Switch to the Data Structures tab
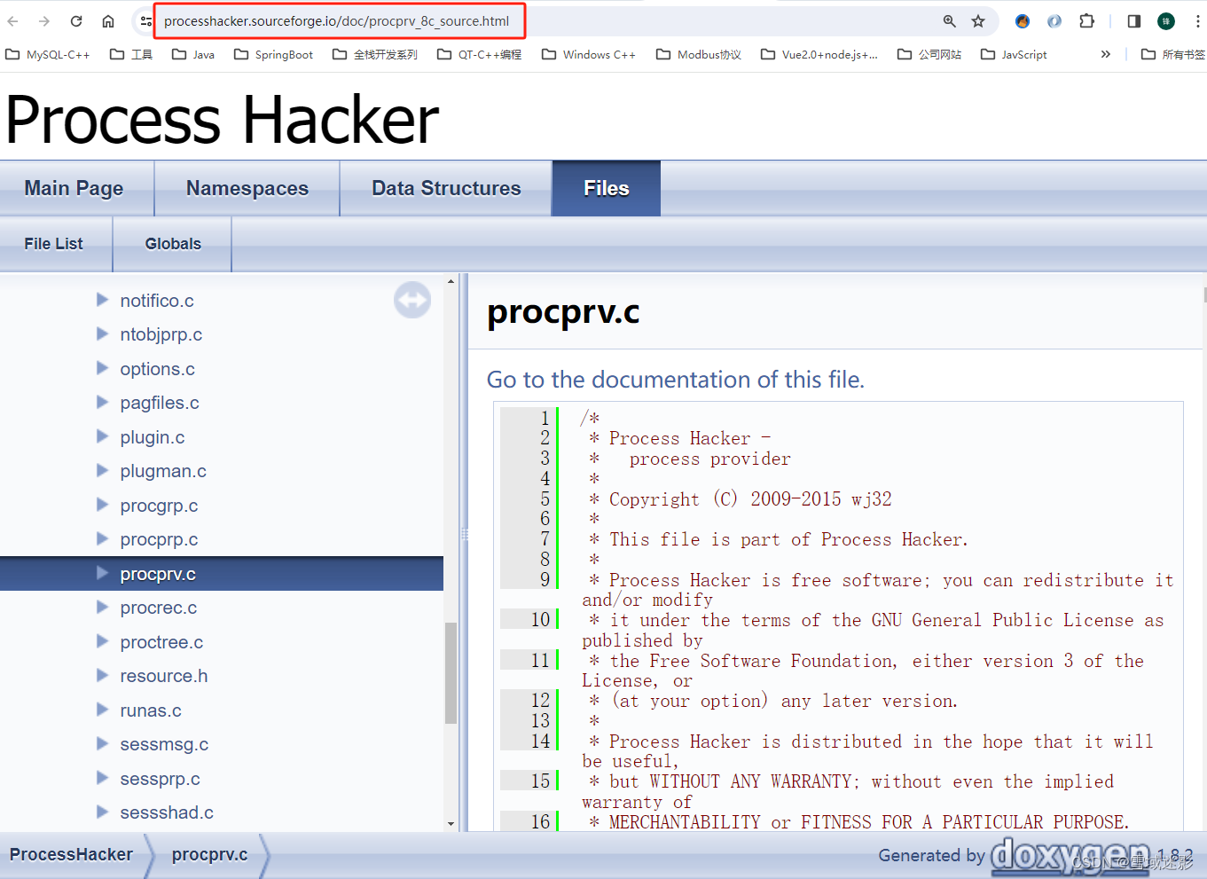The width and height of the screenshot is (1207, 879). 445,188
